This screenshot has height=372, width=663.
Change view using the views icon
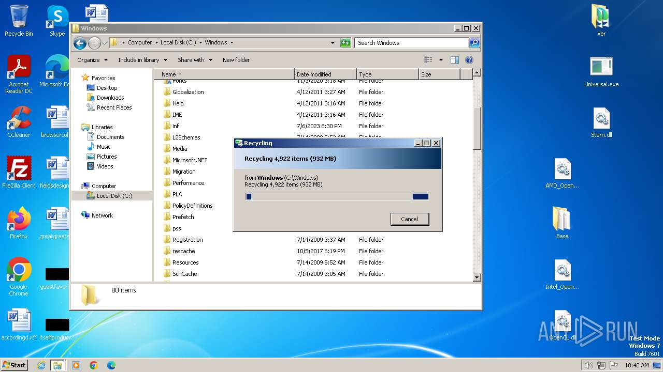click(428, 60)
